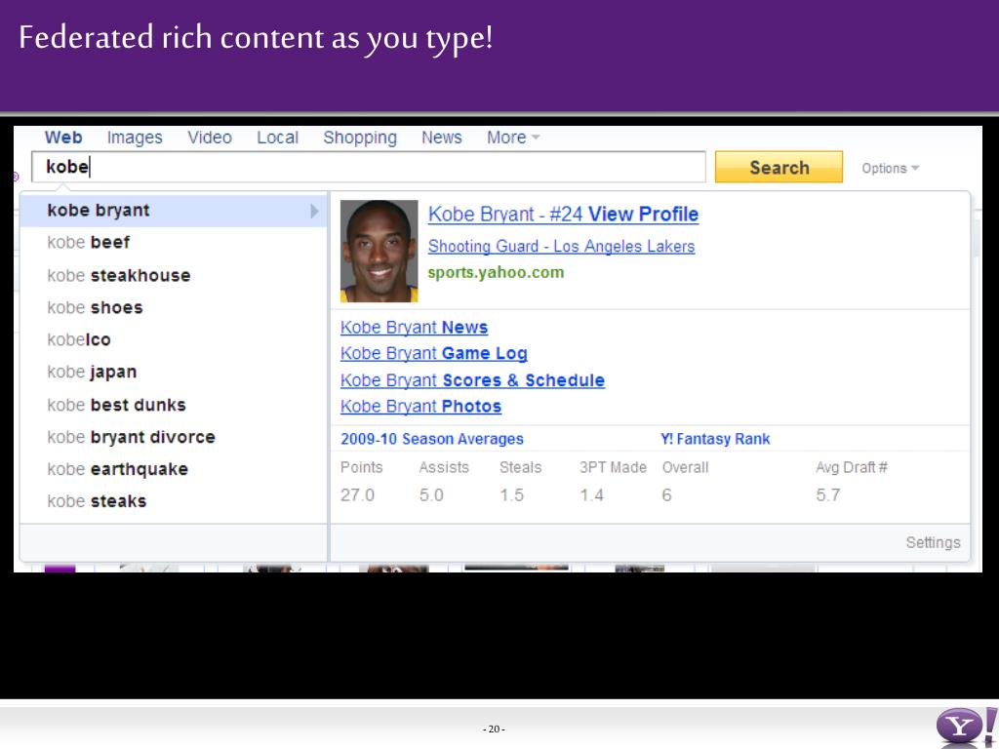999x749 pixels.
Task: Switch to the News search tab
Action: pyautogui.click(x=442, y=137)
